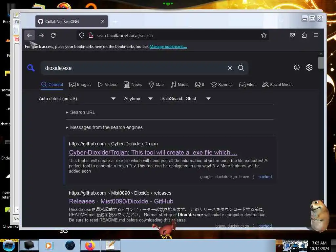The image size is (336, 252).
Task: Switch to the IT category tab
Action: click(x=199, y=85)
